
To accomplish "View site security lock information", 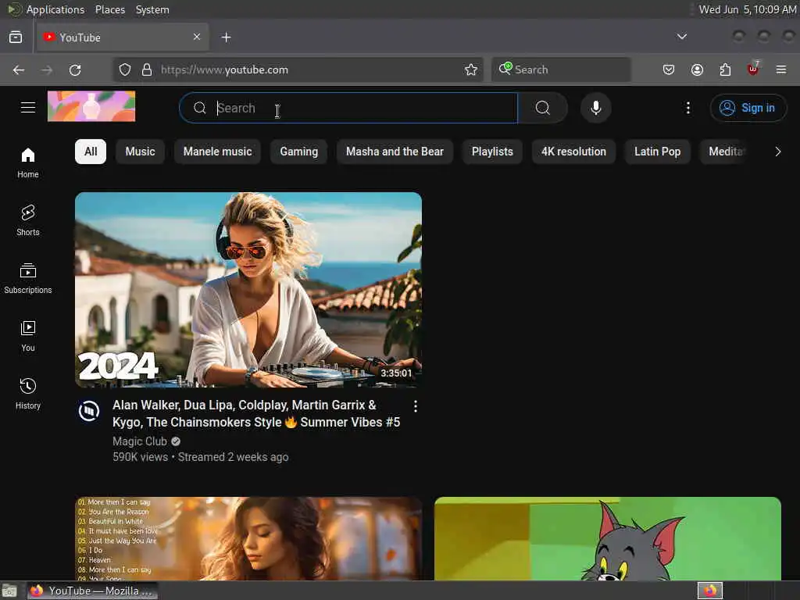I will coord(146,70).
